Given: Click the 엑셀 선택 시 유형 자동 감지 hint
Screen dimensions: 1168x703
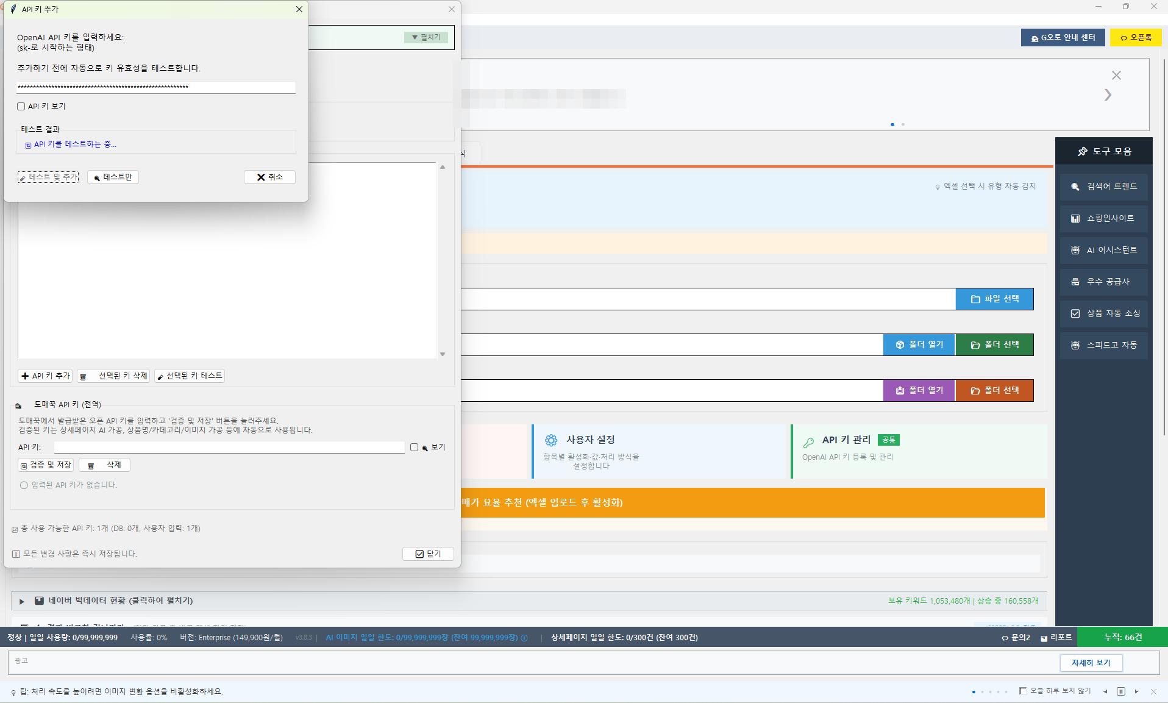Looking at the screenshot, I should [986, 187].
